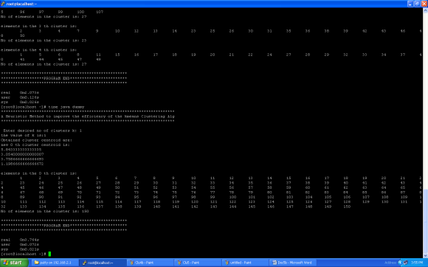Image resolution: width=428 pixels, height=267 pixels.
Task: Open the Clu4b Paint window from taskbar
Action: (150, 263)
